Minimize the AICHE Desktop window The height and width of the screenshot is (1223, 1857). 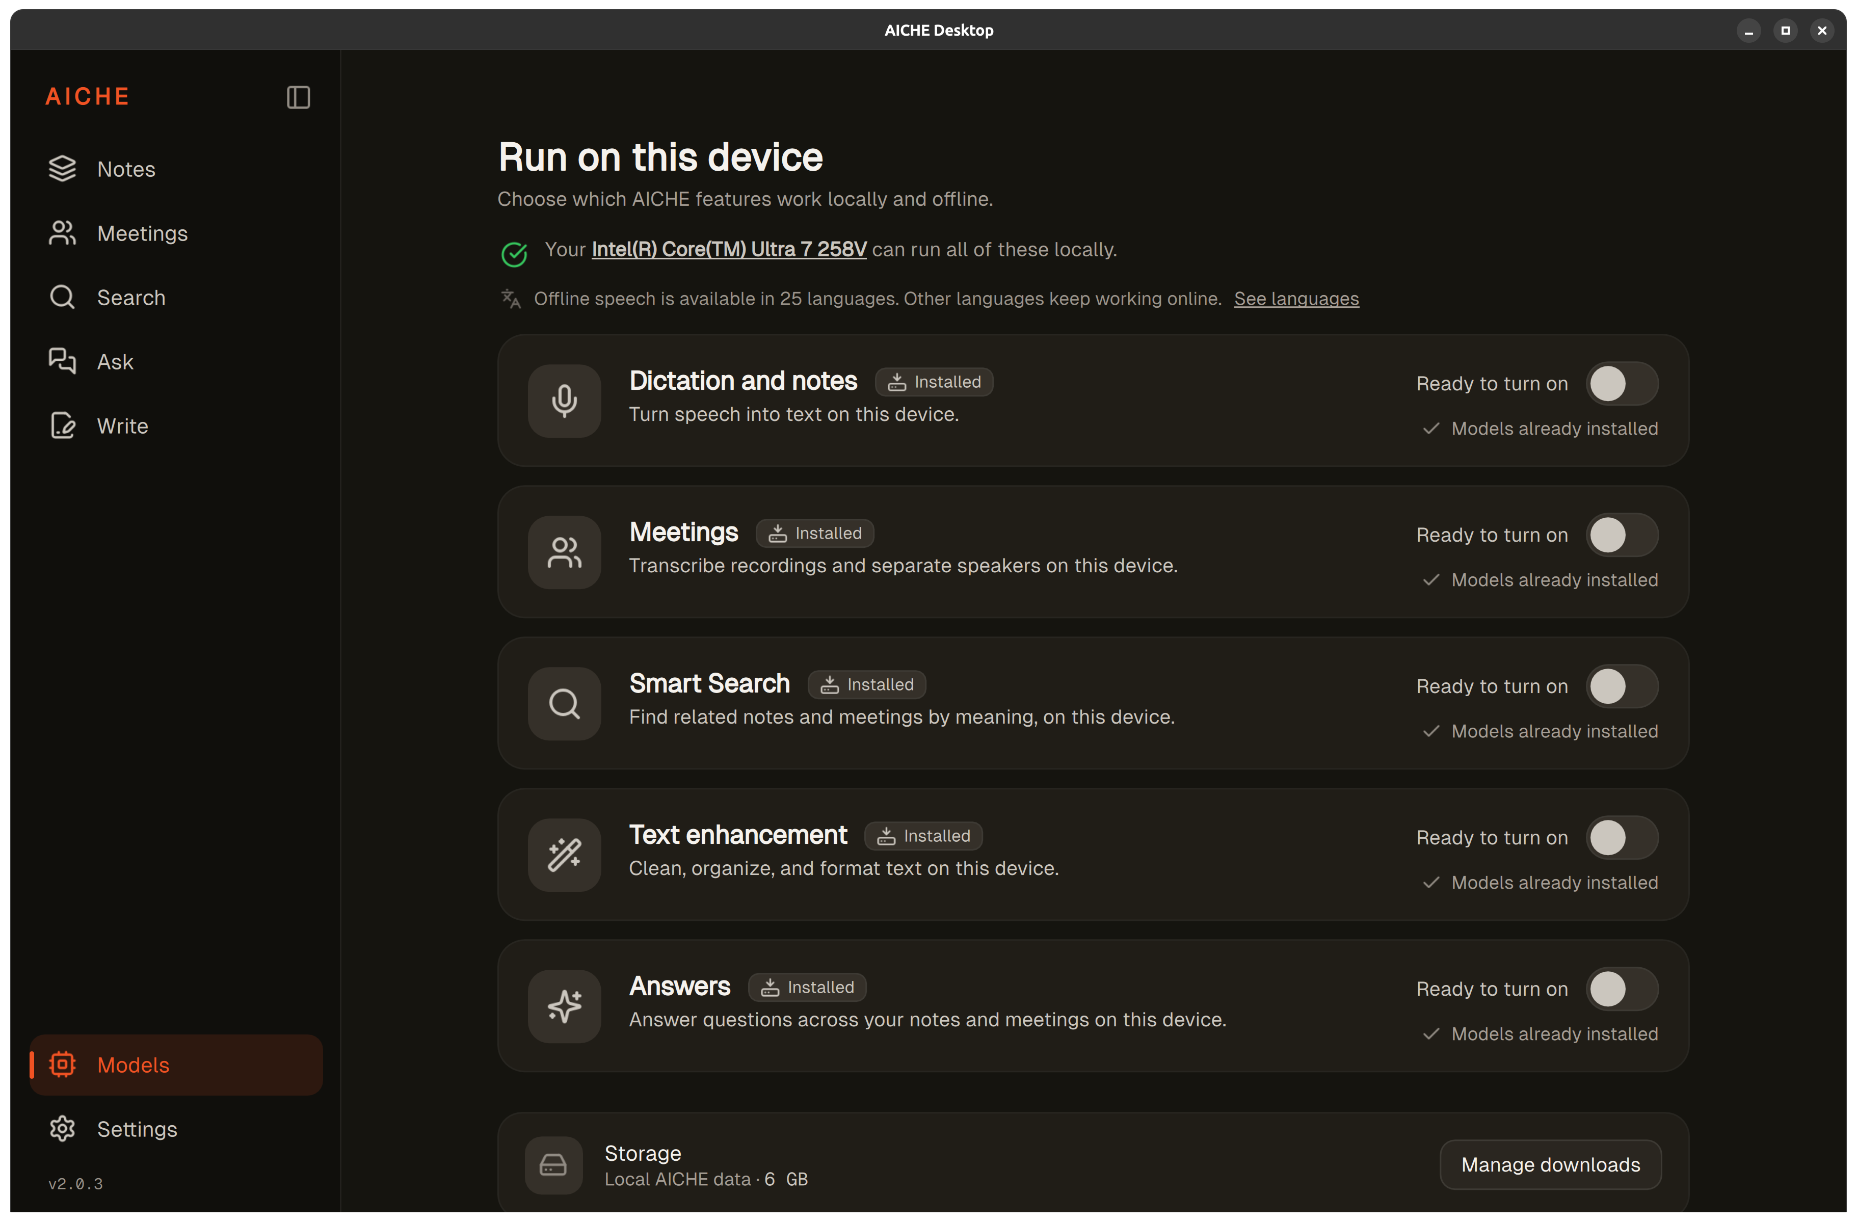point(1748,31)
